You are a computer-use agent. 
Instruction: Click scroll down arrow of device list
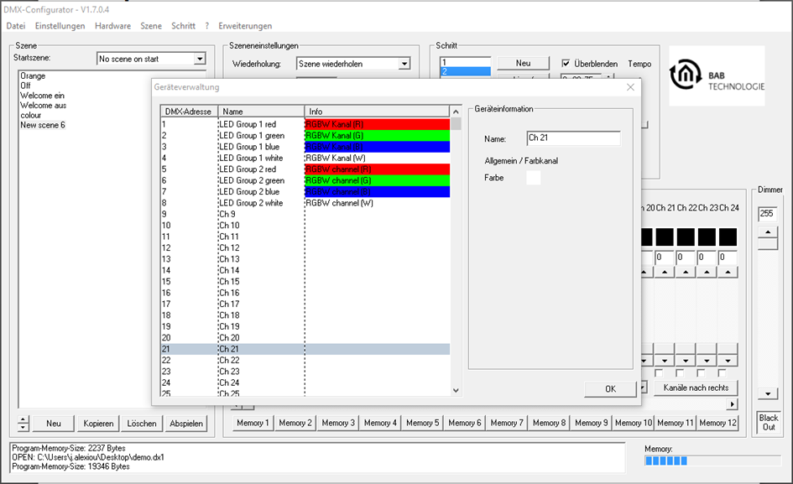pos(456,390)
